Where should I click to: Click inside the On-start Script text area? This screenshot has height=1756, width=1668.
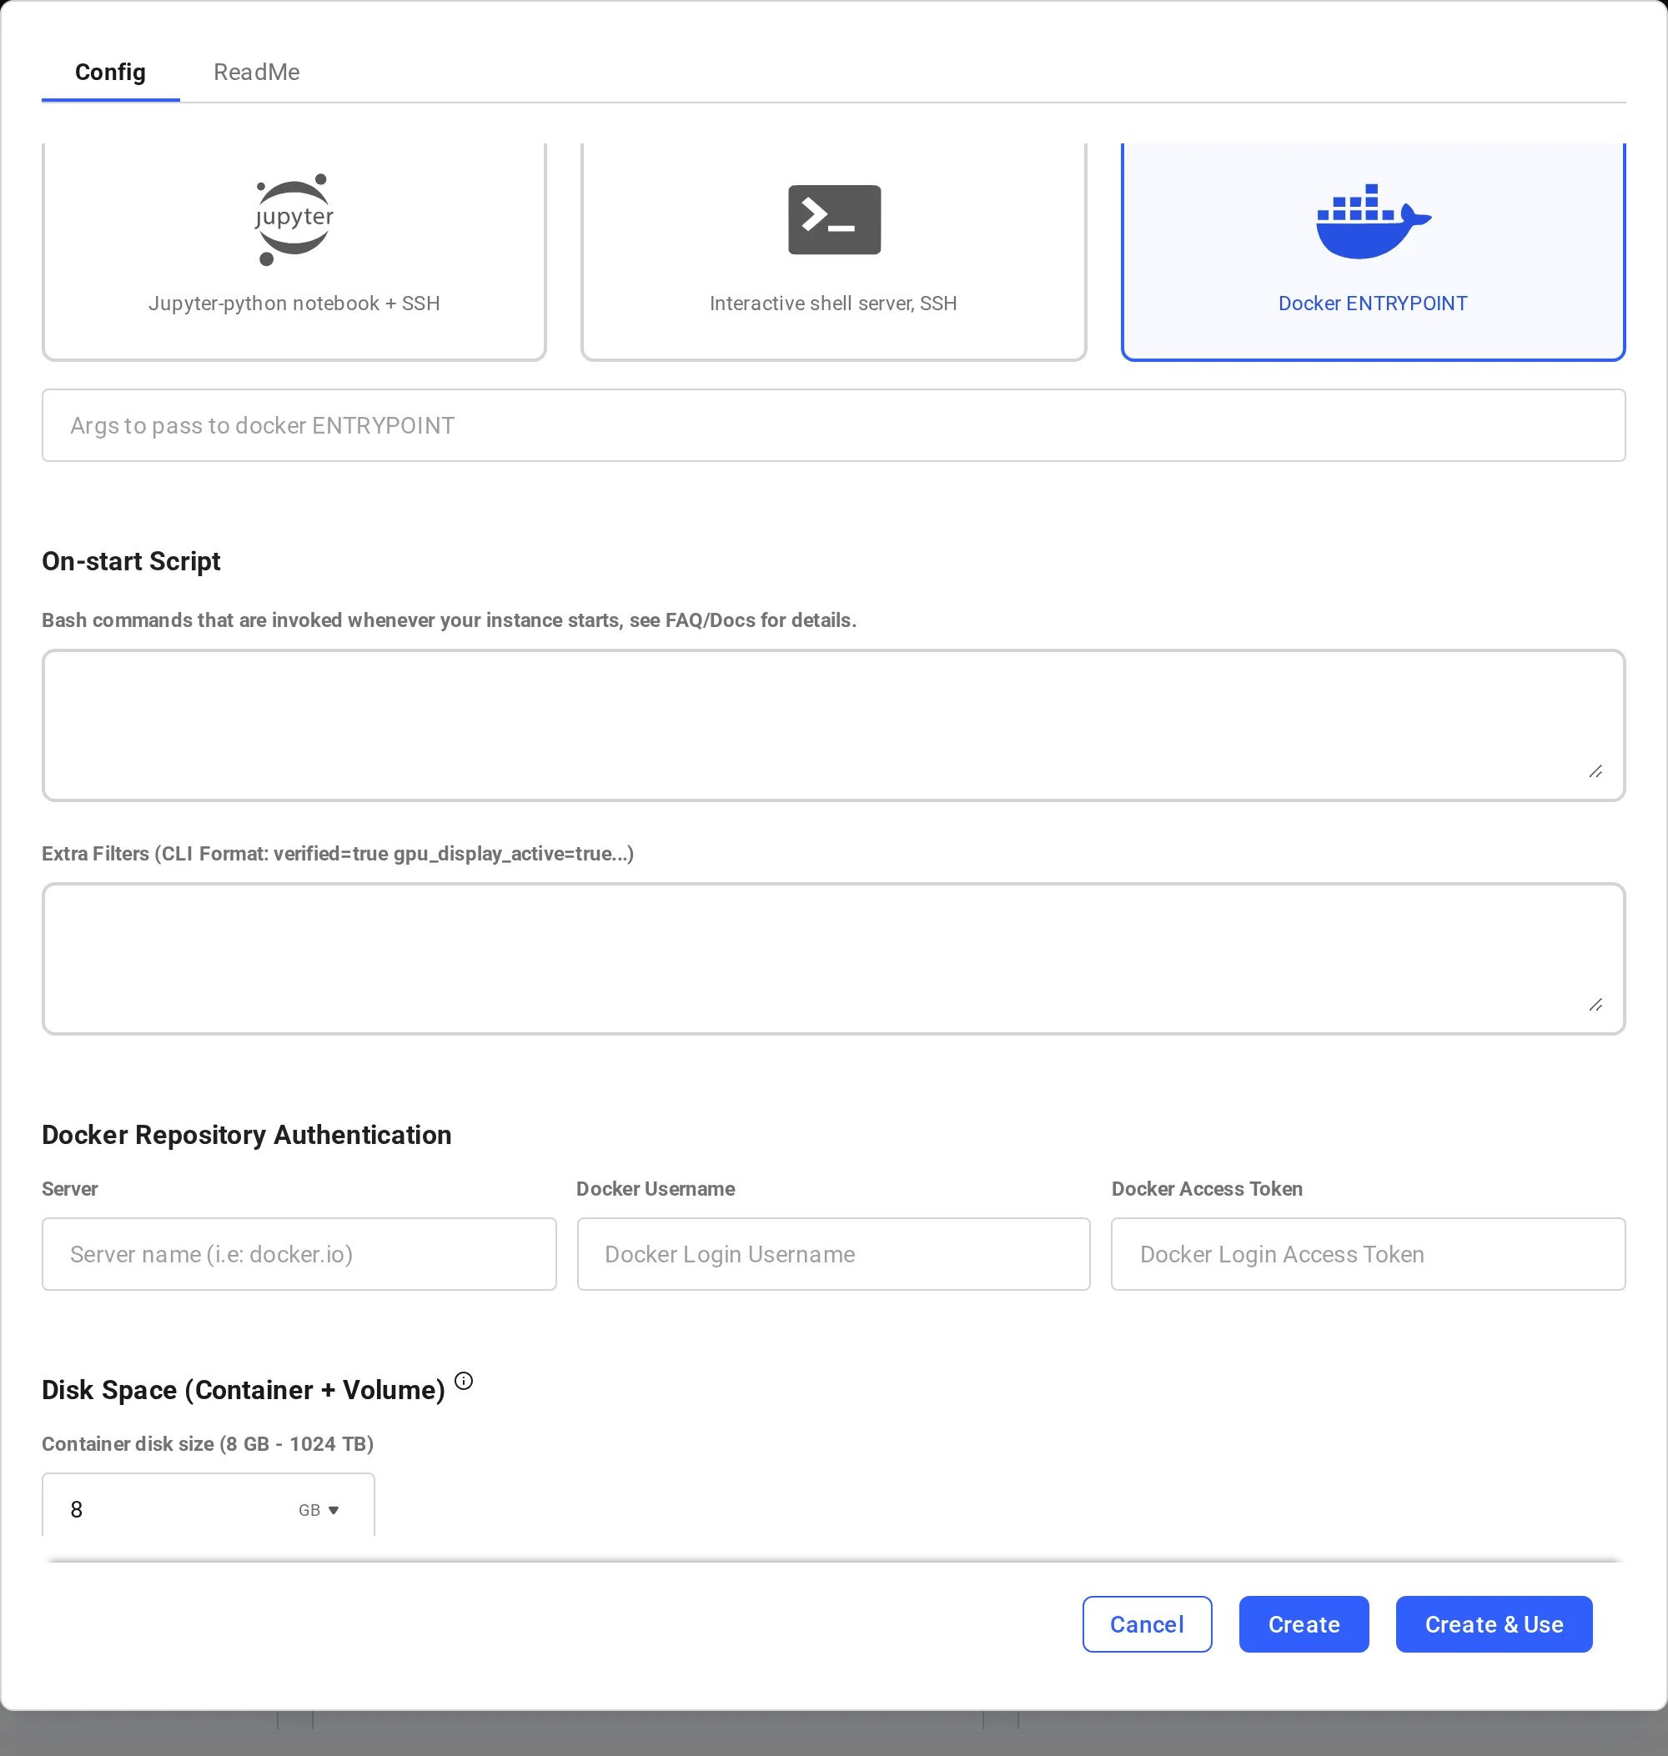coord(833,725)
